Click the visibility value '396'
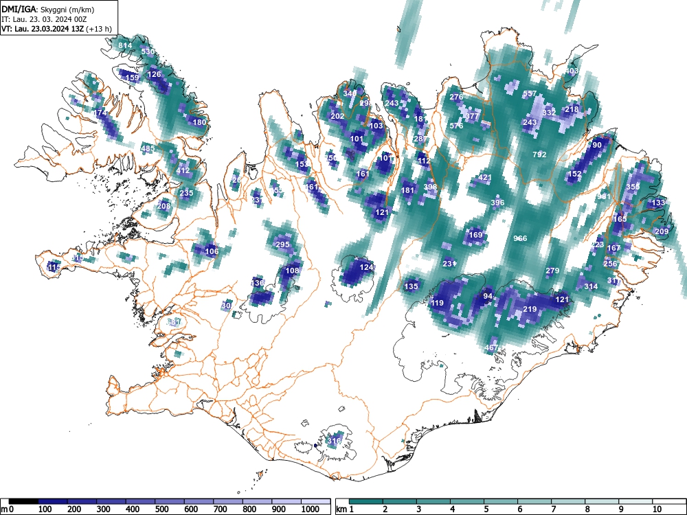Screen dimensions: 687x515 click(497, 203)
